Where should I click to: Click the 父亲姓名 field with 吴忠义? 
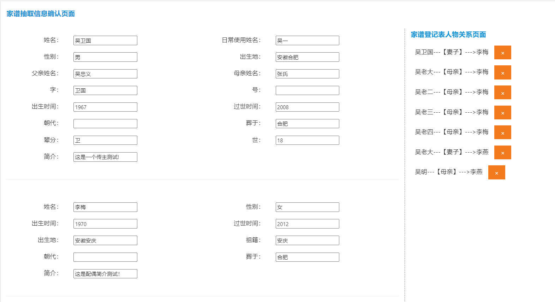pos(105,74)
